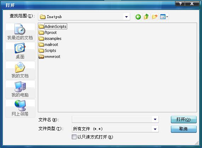Expand the 查找范围 Inetpub dropdown

126,17
